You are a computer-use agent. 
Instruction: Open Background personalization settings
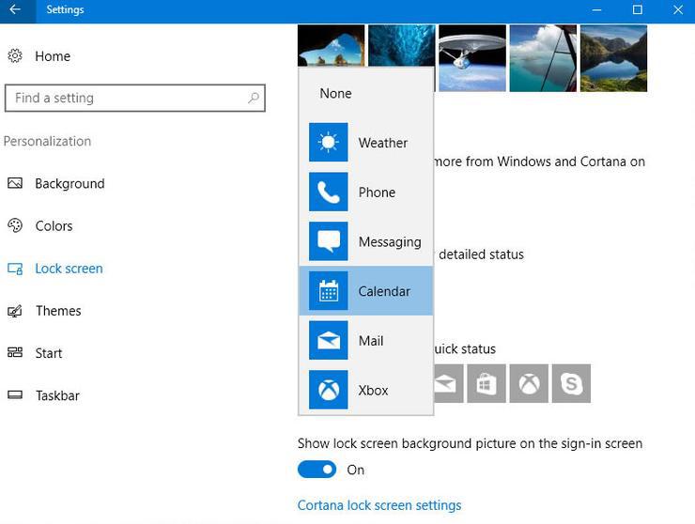(69, 183)
